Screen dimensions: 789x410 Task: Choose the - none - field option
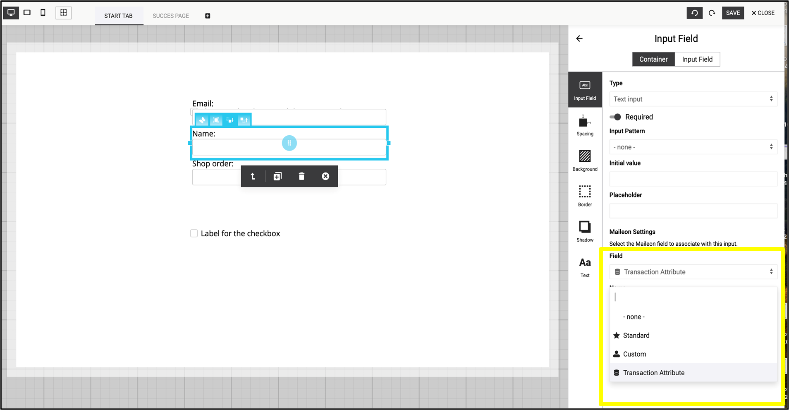pyautogui.click(x=693, y=317)
